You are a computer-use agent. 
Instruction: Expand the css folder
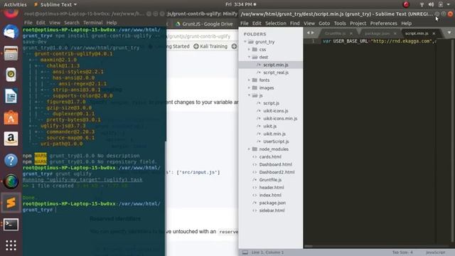249,49
